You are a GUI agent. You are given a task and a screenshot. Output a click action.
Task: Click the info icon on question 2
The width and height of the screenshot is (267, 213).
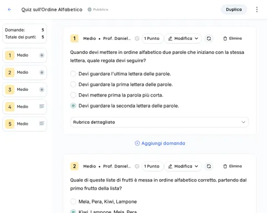[137, 166]
